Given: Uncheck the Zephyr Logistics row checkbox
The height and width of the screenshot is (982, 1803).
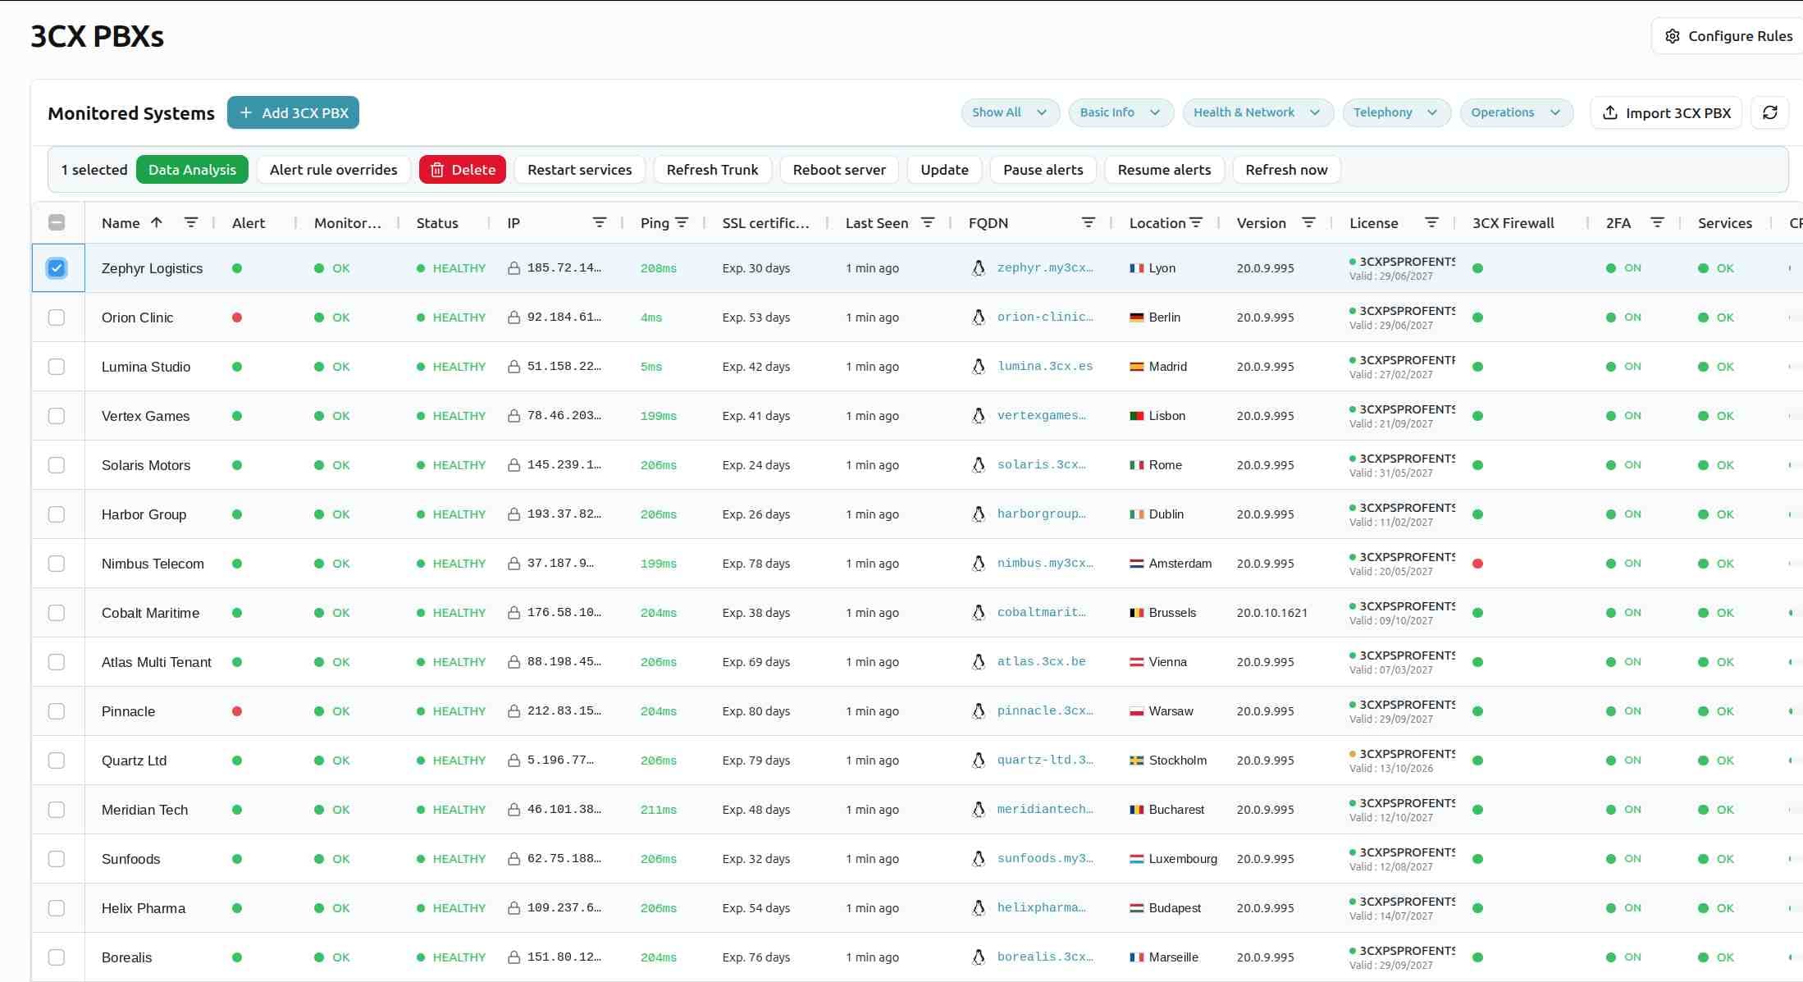Looking at the screenshot, I should tap(57, 268).
